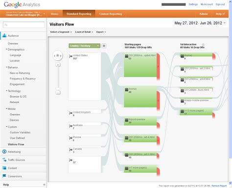Click into the sidebar search field

(x=23, y=25)
